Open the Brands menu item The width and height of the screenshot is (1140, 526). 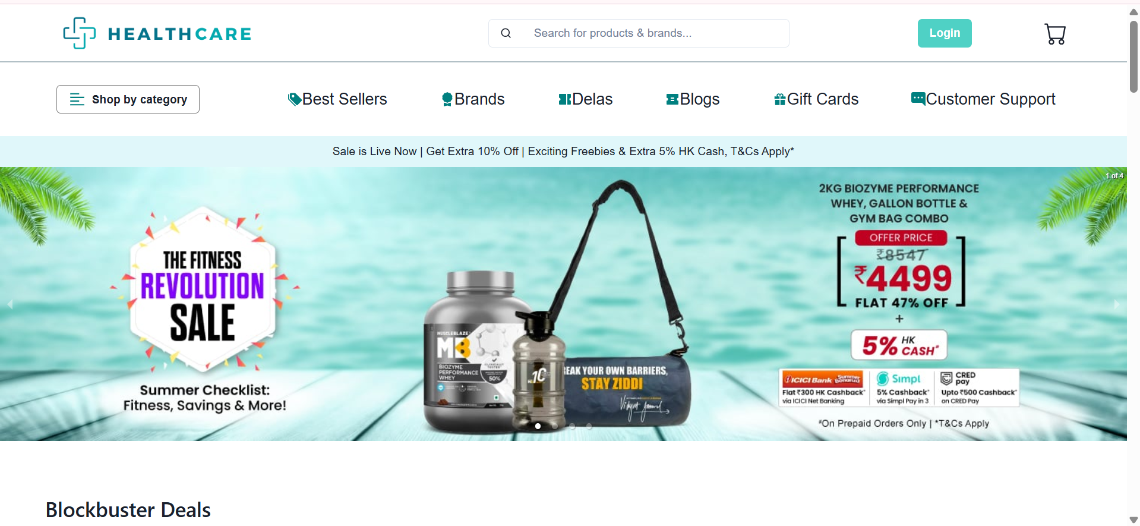(473, 99)
